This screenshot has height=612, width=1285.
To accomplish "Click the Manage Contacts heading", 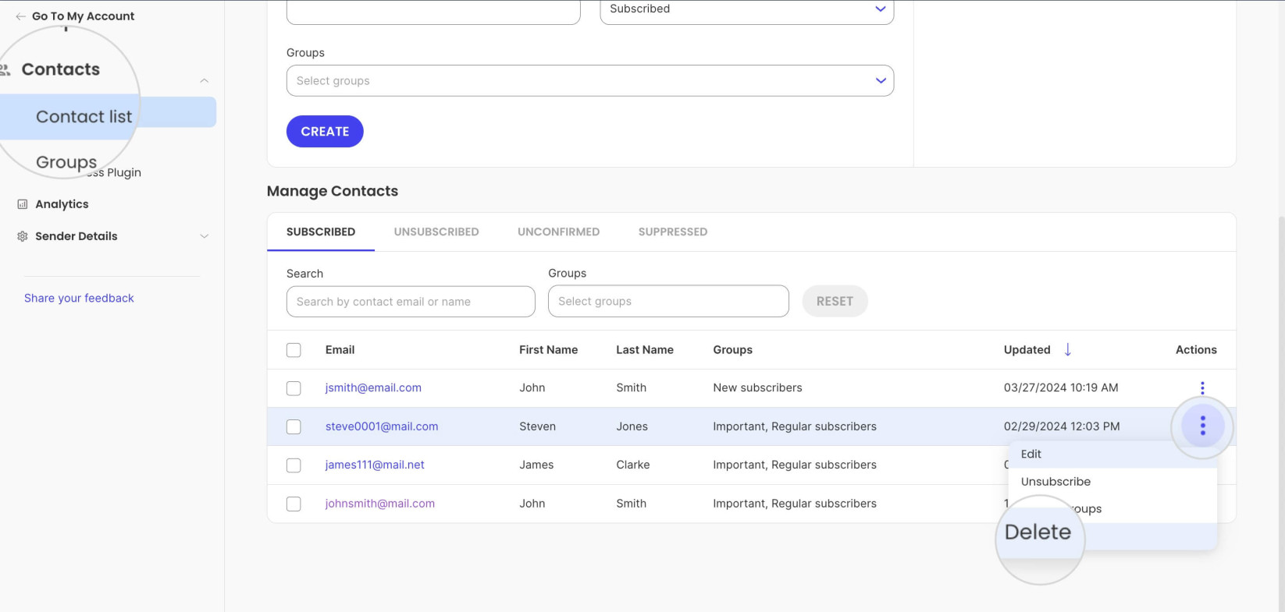I will click(x=333, y=191).
